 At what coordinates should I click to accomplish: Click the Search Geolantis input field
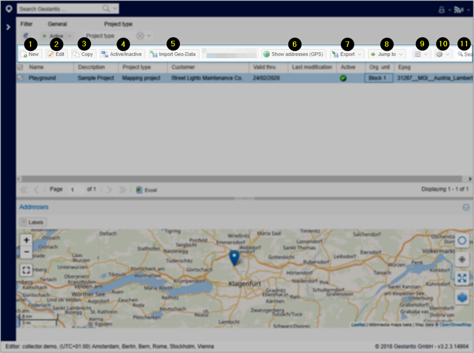click(x=60, y=9)
